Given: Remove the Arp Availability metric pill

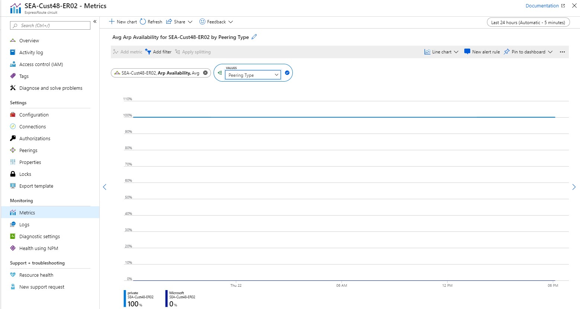Looking at the screenshot, I should [205, 73].
